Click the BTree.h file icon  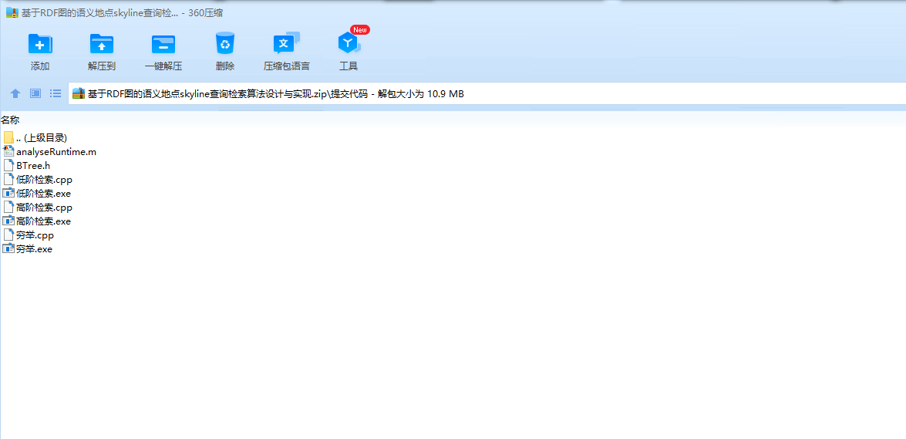[8, 165]
